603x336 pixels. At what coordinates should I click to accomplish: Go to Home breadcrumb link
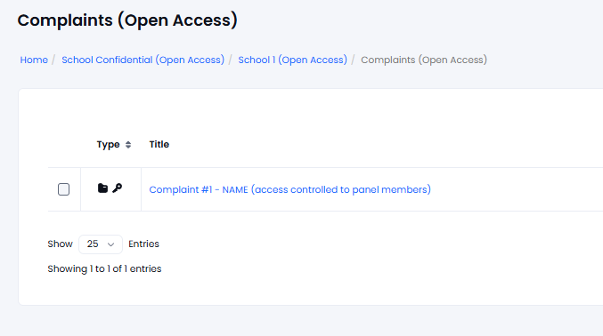34,60
